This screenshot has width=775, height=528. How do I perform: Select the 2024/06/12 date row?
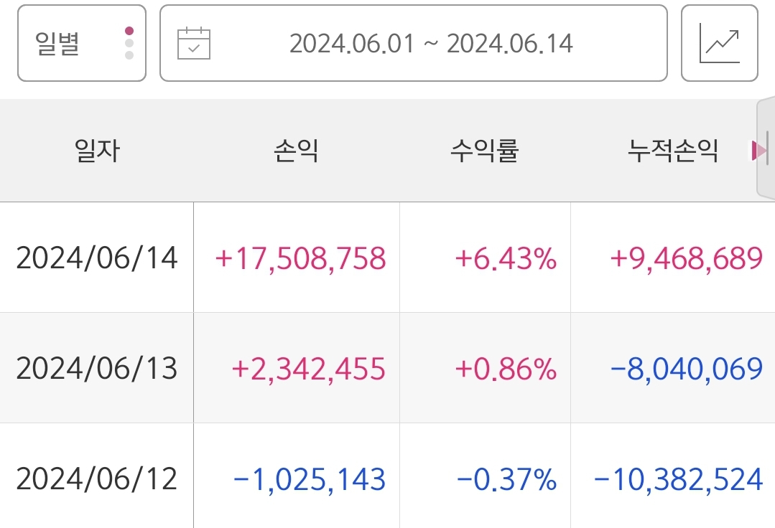[x=97, y=478]
